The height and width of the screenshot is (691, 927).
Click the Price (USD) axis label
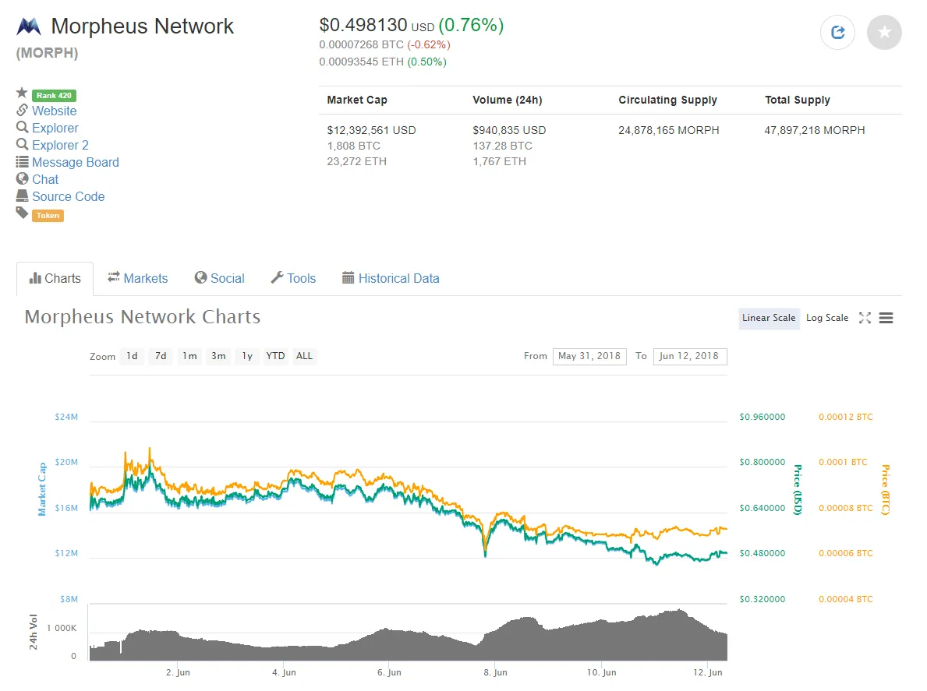798,489
